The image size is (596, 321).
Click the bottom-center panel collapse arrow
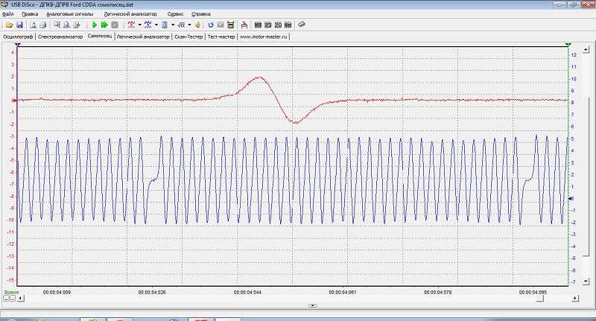click(x=312, y=306)
